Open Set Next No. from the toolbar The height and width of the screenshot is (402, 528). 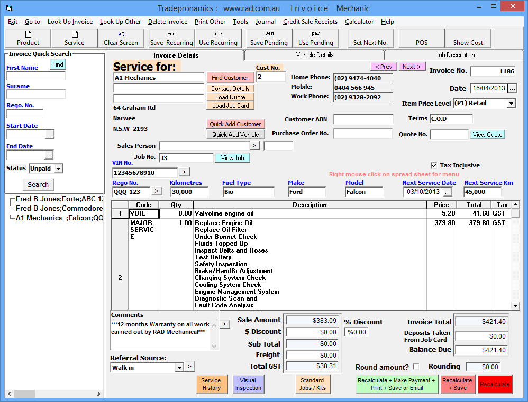click(x=370, y=38)
